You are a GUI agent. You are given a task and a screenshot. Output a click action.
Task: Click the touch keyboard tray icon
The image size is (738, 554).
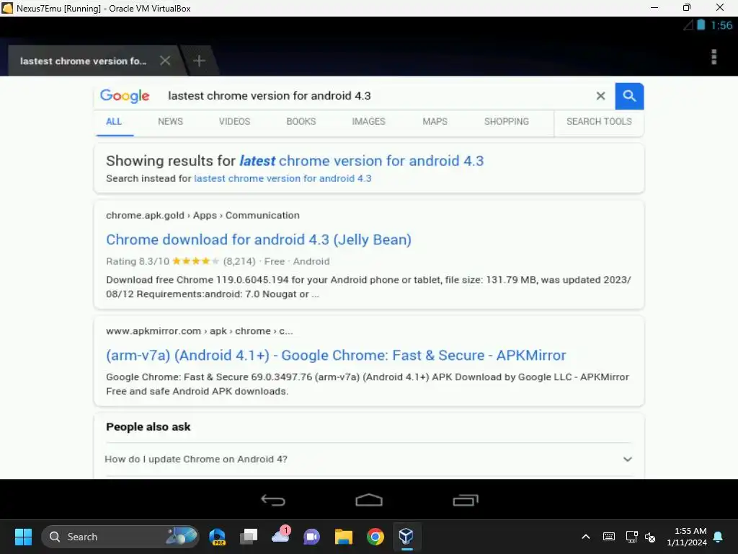tap(608, 537)
